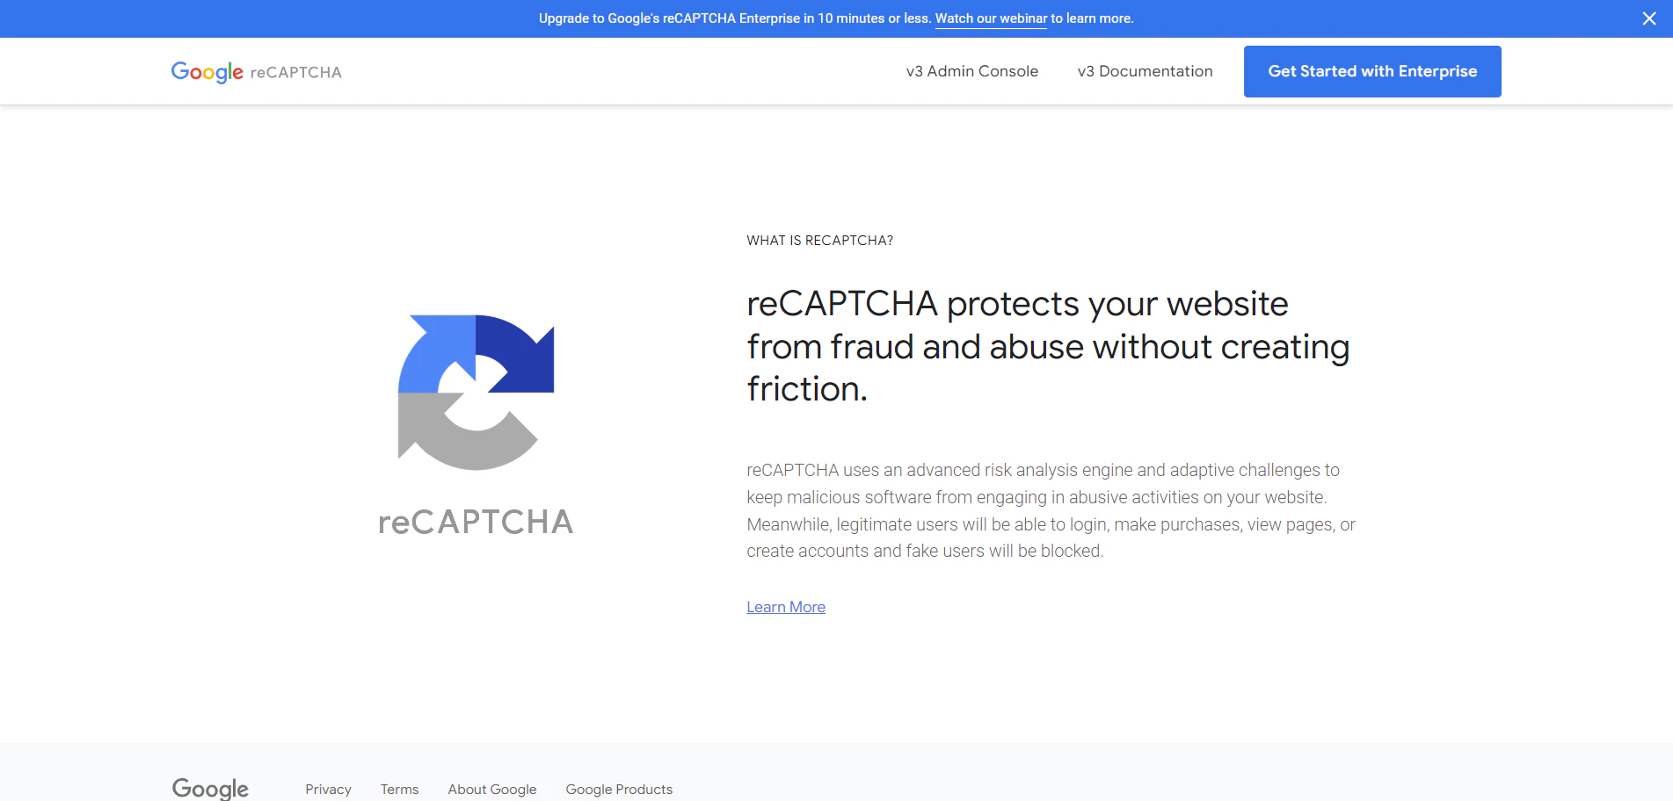Open v3 Admin Console

pyautogui.click(x=971, y=71)
